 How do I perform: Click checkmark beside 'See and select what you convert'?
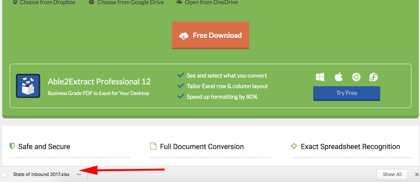(181, 75)
